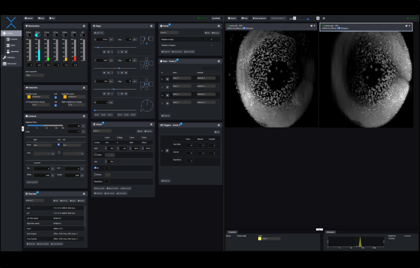Click the stage rotation dial
This screenshot has width=420, height=268.
click(148, 105)
